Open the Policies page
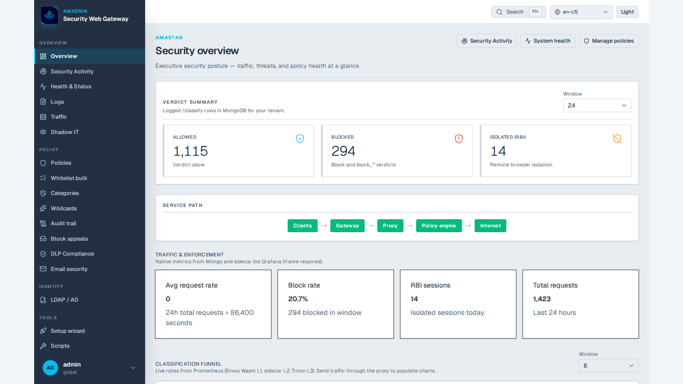The image size is (683, 384). 90,163
